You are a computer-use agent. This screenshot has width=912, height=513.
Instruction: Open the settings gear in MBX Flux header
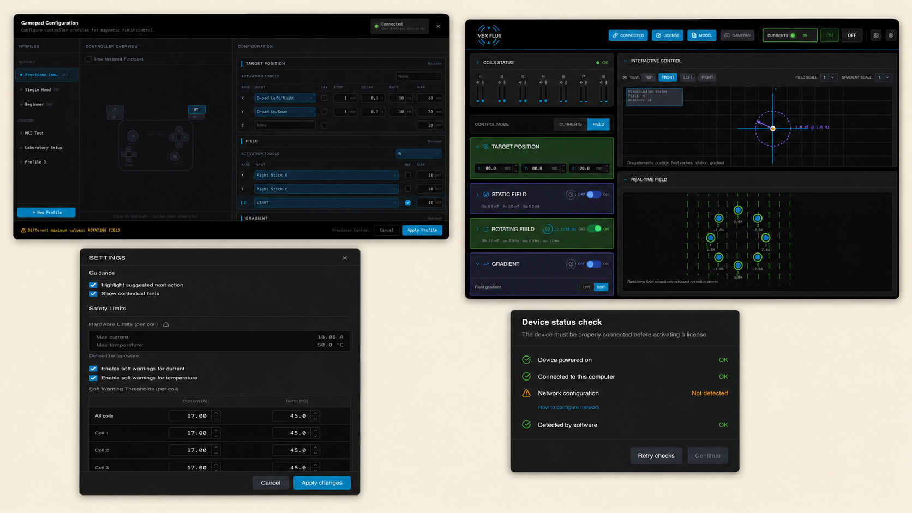(891, 35)
